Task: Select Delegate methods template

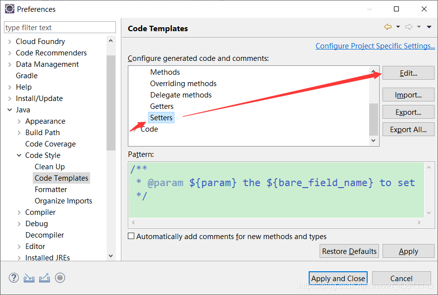Action: 181,95
